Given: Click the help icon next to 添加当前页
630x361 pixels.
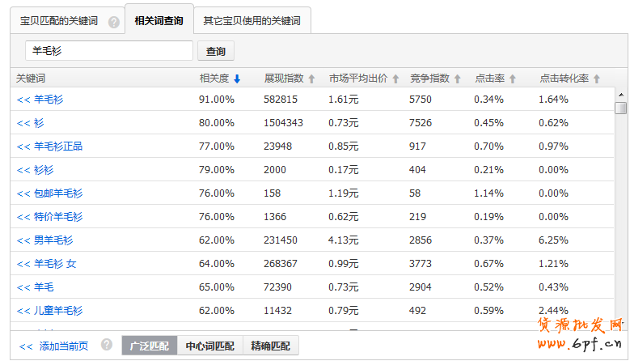Looking at the screenshot, I should click(x=107, y=345).
